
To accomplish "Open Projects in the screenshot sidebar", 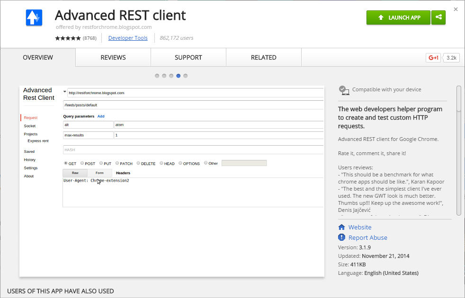I will [x=31, y=134].
